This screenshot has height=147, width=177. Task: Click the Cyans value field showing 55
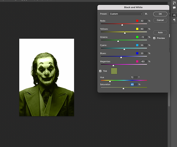tap(144, 45)
